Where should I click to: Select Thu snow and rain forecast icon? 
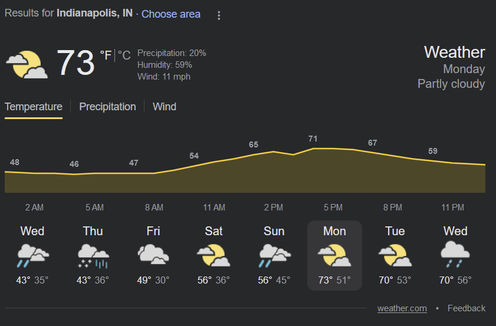click(x=93, y=255)
